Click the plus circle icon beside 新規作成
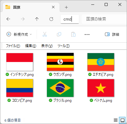The height and width of the screenshot is (124, 127). [9, 34]
